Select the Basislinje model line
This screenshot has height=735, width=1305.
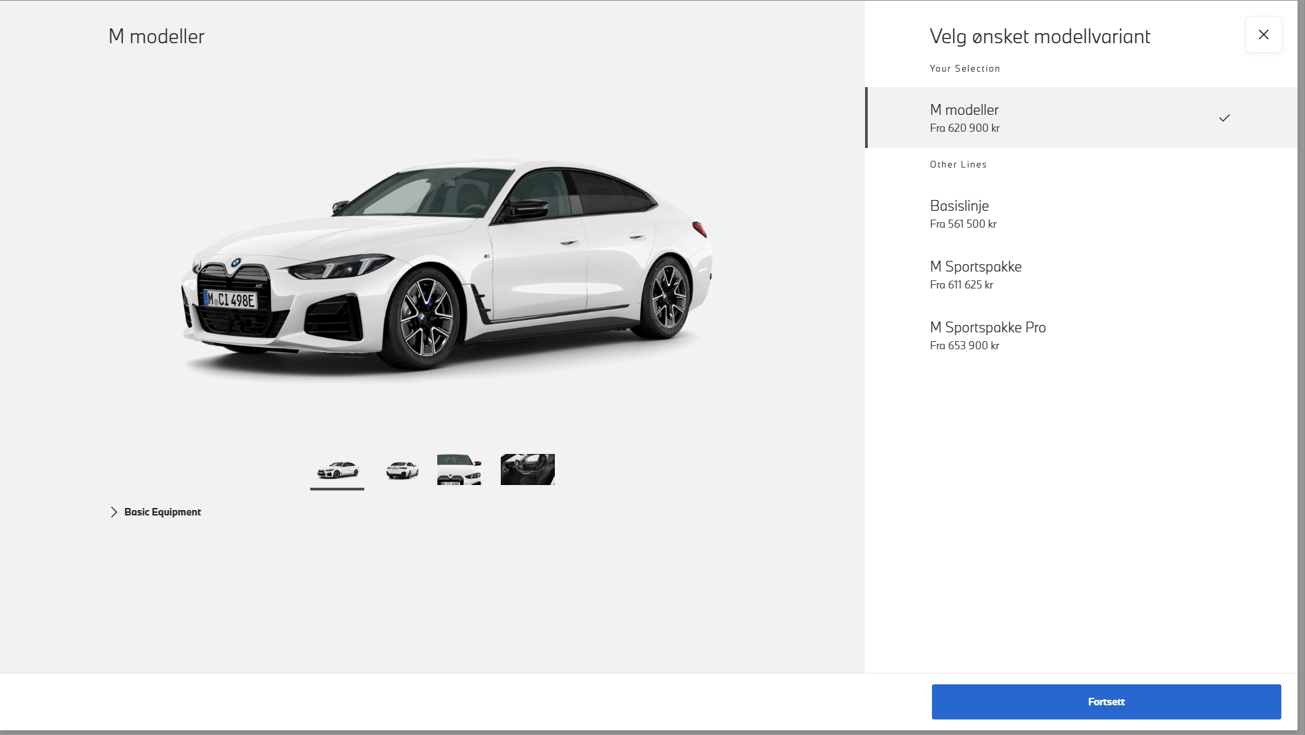tap(1081, 213)
